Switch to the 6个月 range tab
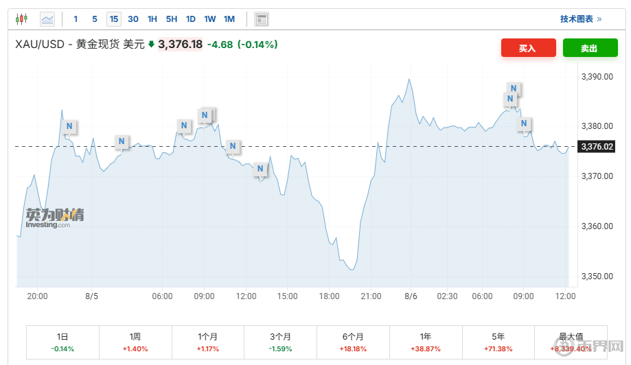This screenshot has width=631, height=365. pos(353,341)
